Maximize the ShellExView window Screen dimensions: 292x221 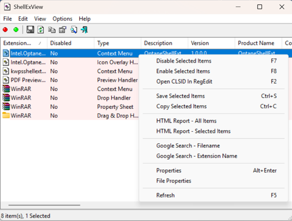click(260, 7)
